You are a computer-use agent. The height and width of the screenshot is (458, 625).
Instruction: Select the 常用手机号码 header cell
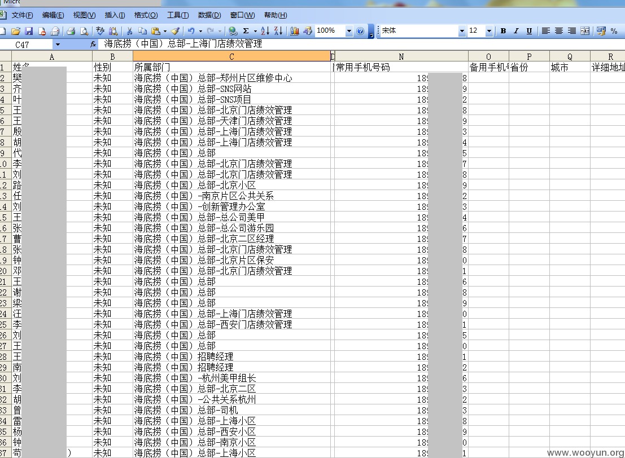[x=401, y=67]
